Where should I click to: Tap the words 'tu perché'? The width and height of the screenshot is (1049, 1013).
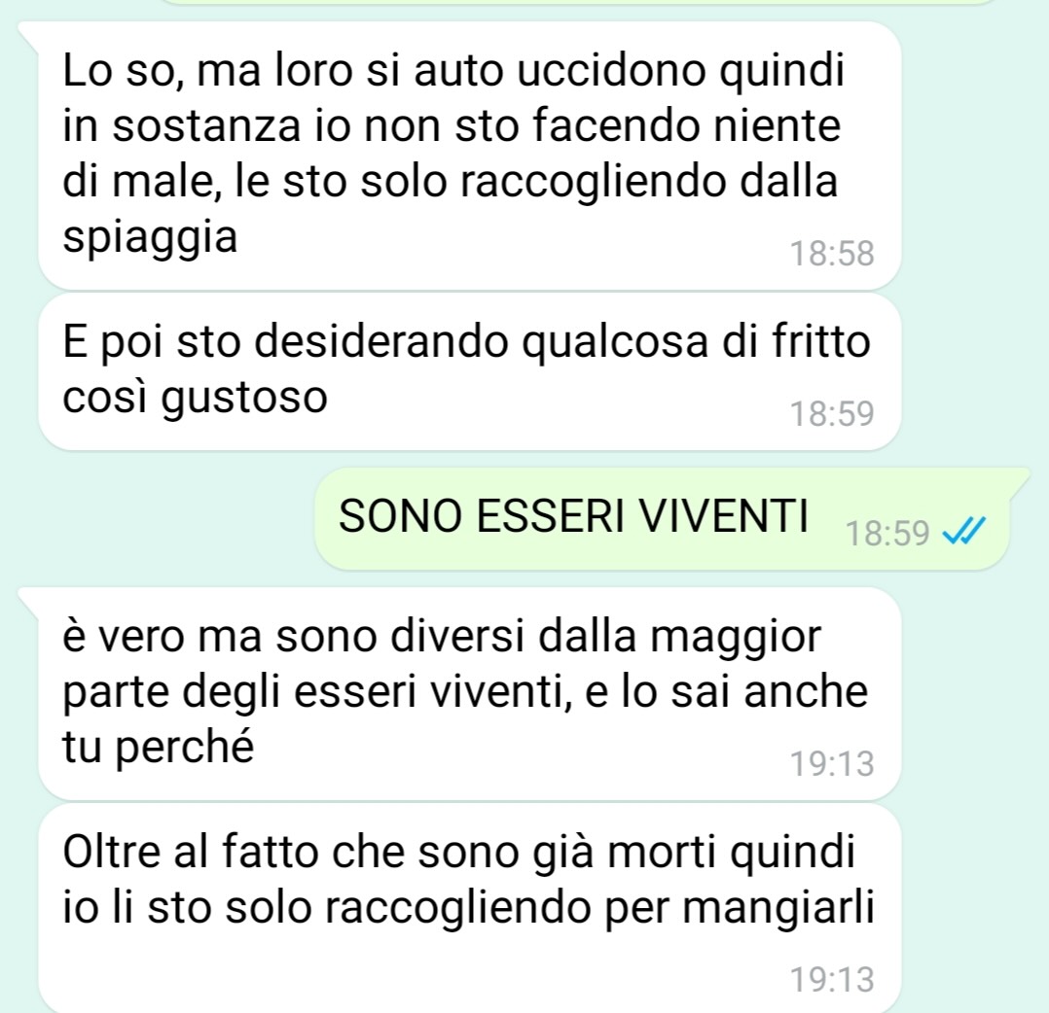point(158,747)
